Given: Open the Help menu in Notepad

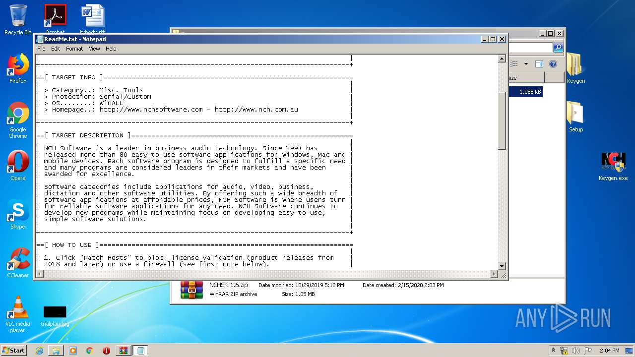Looking at the screenshot, I should (111, 49).
